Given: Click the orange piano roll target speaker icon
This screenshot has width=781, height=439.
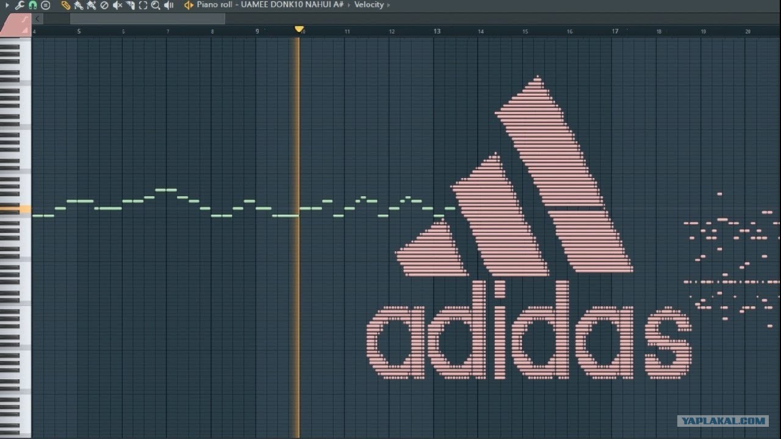Looking at the screenshot, I should pos(189,5).
